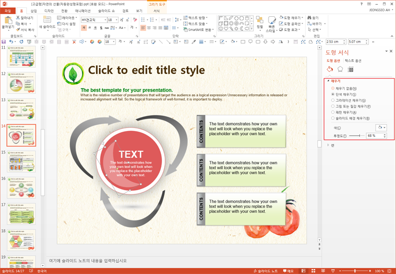Click the Redo icon in quick toolbar
The width and height of the screenshot is (396, 274).
point(22,42)
